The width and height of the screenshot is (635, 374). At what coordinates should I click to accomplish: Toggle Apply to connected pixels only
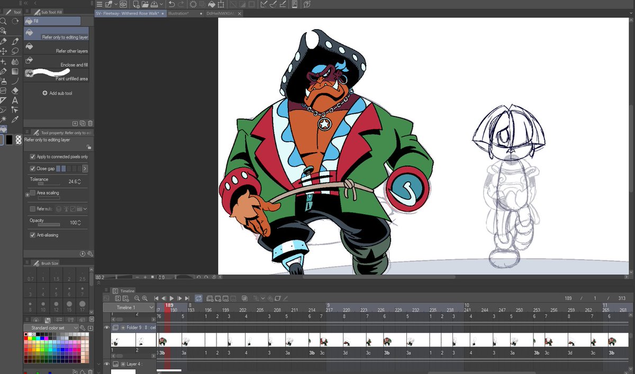point(33,157)
